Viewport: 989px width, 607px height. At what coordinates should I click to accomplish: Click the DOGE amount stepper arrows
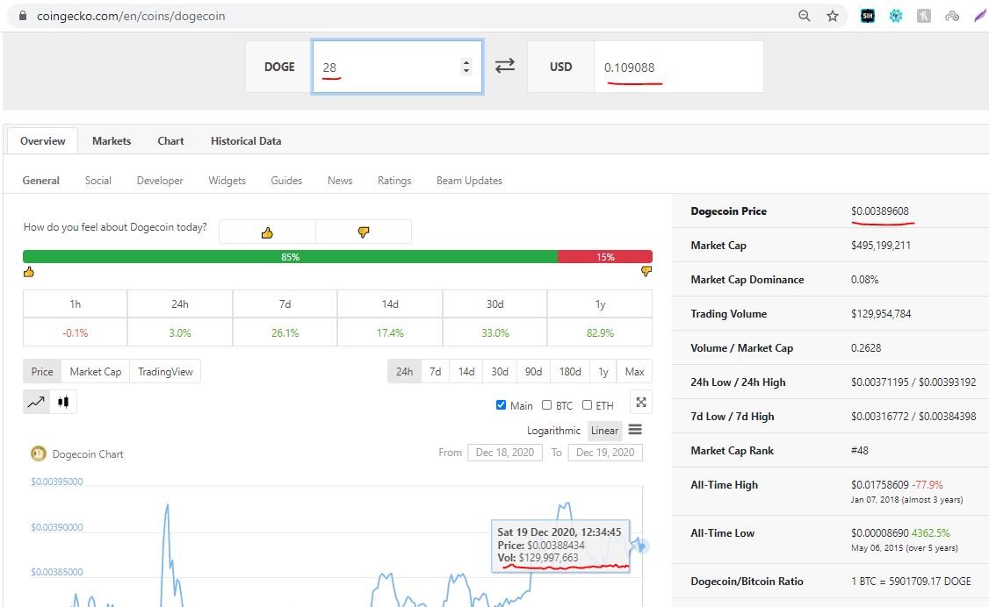pyautogui.click(x=466, y=67)
